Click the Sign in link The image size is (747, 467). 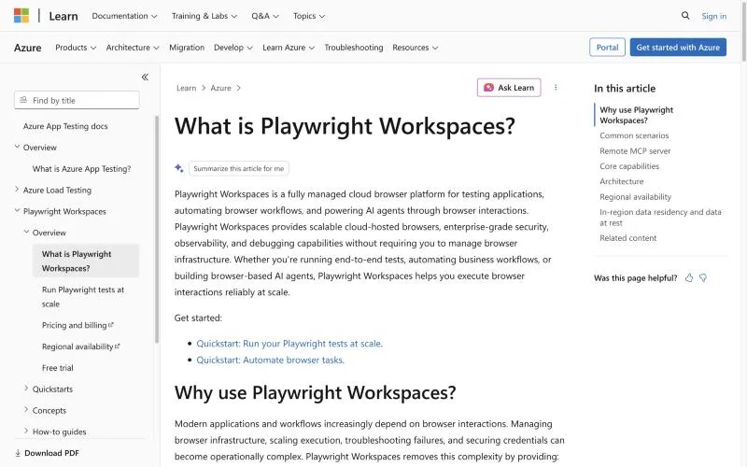click(713, 16)
